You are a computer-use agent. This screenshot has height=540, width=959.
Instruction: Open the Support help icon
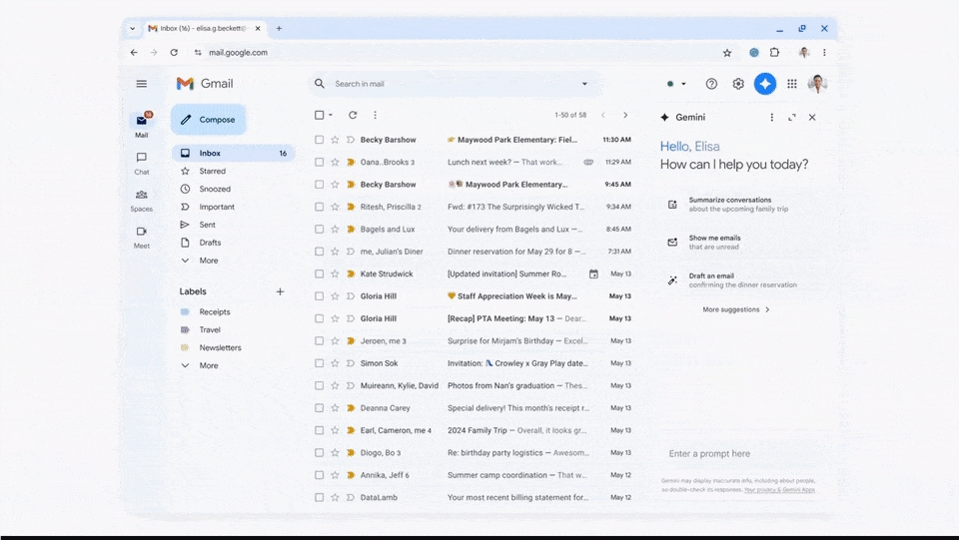pyautogui.click(x=711, y=84)
